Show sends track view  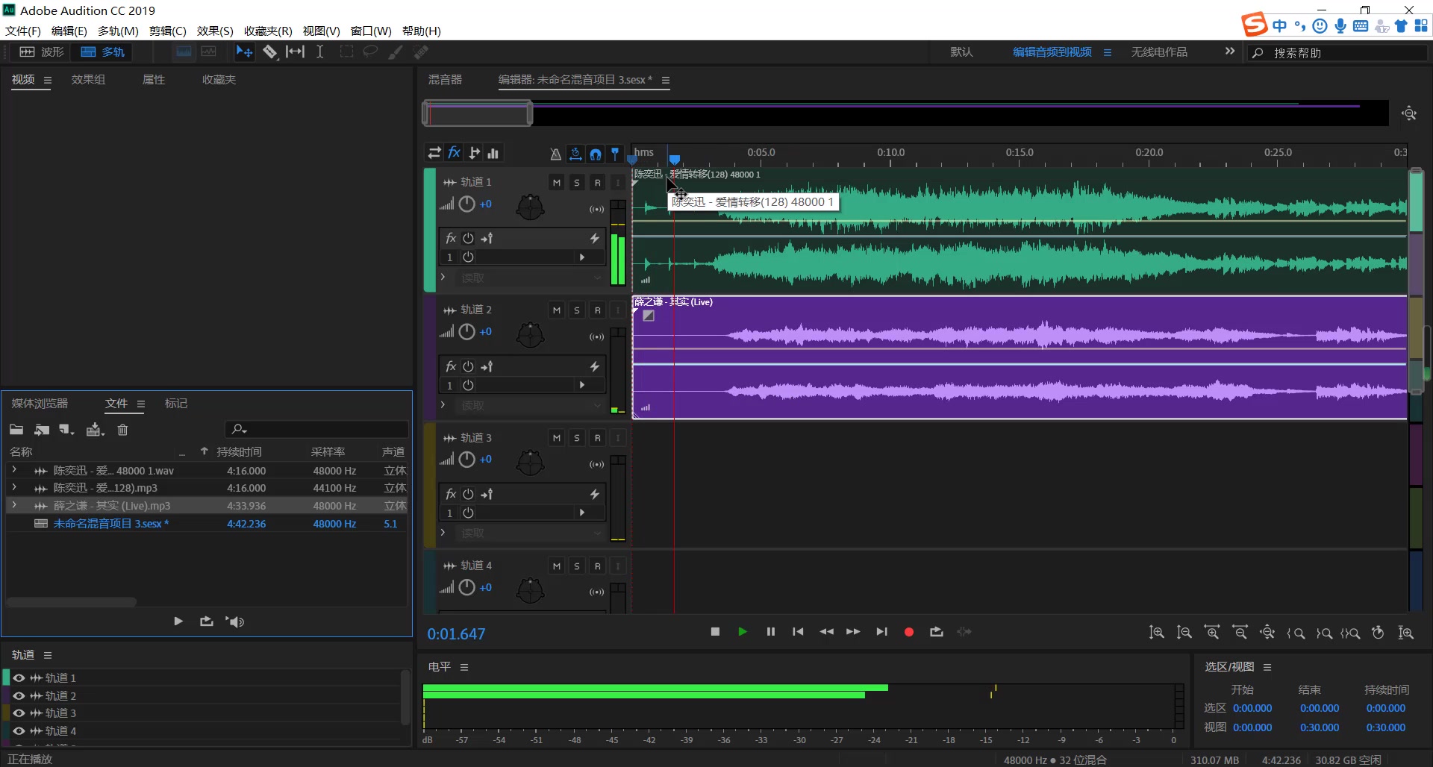474,153
